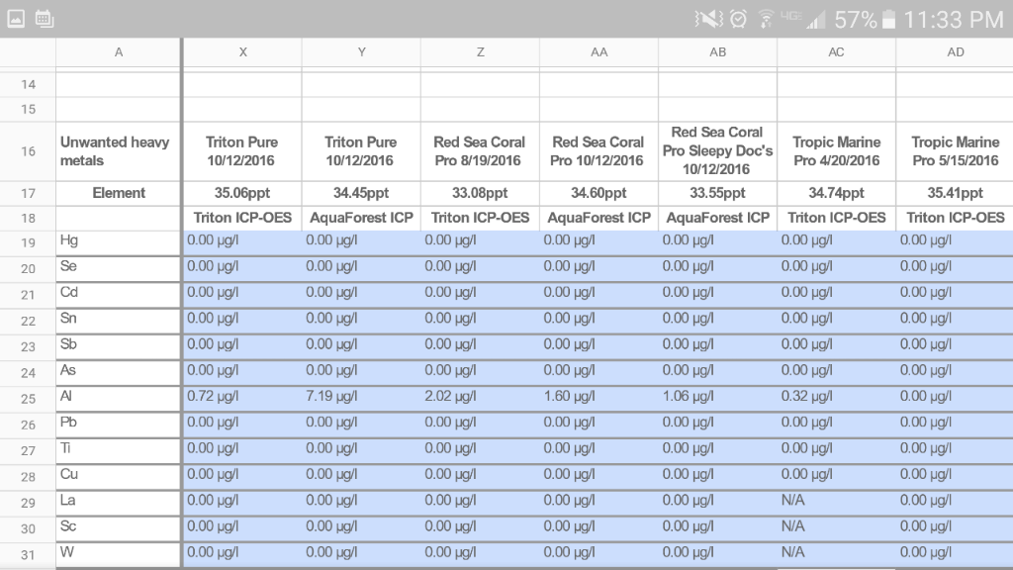Select row 31 header
This screenshot has height=570, width=1013.
click(x=28, y=555)
